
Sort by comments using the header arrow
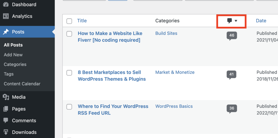pyautogui.click(x=236, y=21)
